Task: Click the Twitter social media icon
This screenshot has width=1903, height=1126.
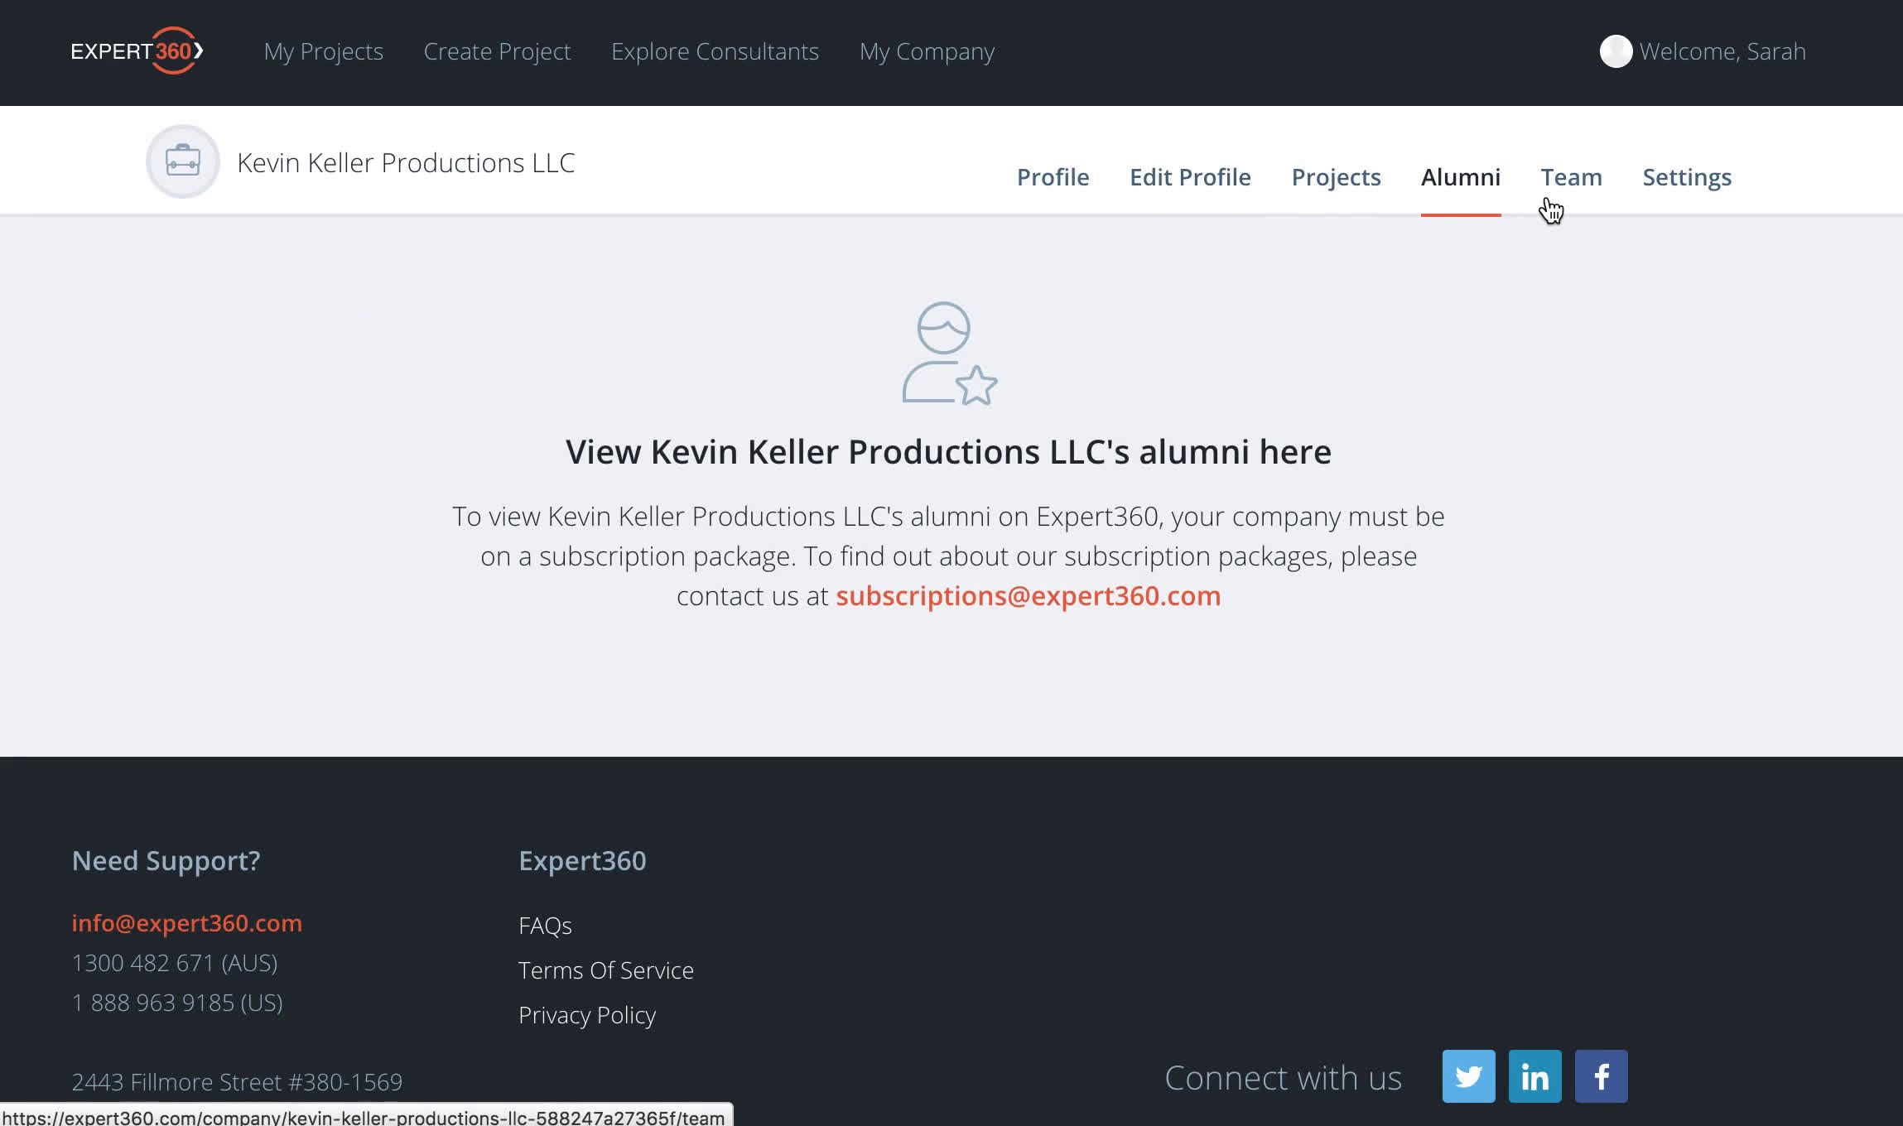Action: pos(1469,1076)
